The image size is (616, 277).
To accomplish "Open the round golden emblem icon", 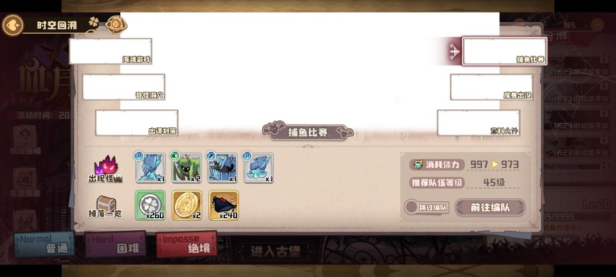I will pyautogui.click(x=115, y=25).
